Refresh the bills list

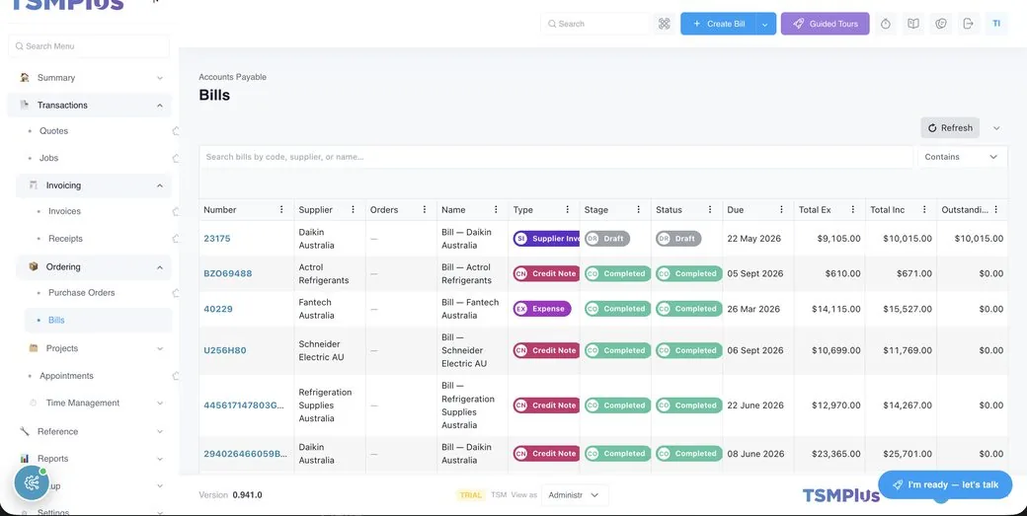tap(950, 128)
